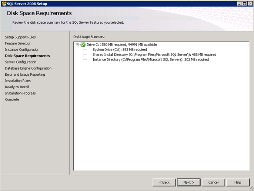The width and height of the screenshot is (254, 191).
Task: Click the window resize grip corner
Action: click(251, 188)
